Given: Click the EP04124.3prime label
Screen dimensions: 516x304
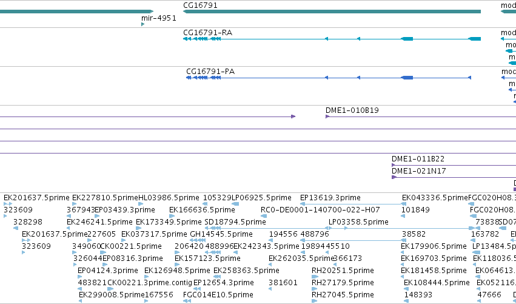Looking at the screenshot, I should pyautogui.click(x=107, y=271).
